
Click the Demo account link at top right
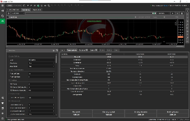(x=166, y=6)
